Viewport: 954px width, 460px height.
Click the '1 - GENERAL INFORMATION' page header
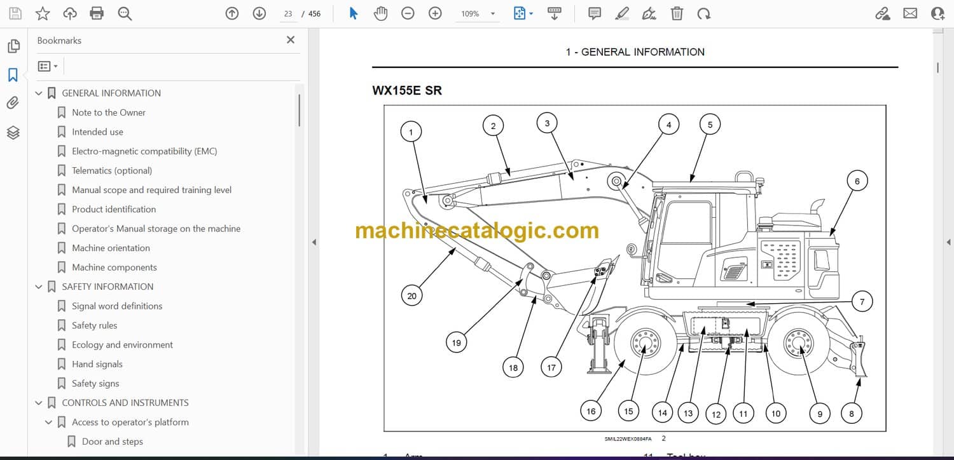635,52
